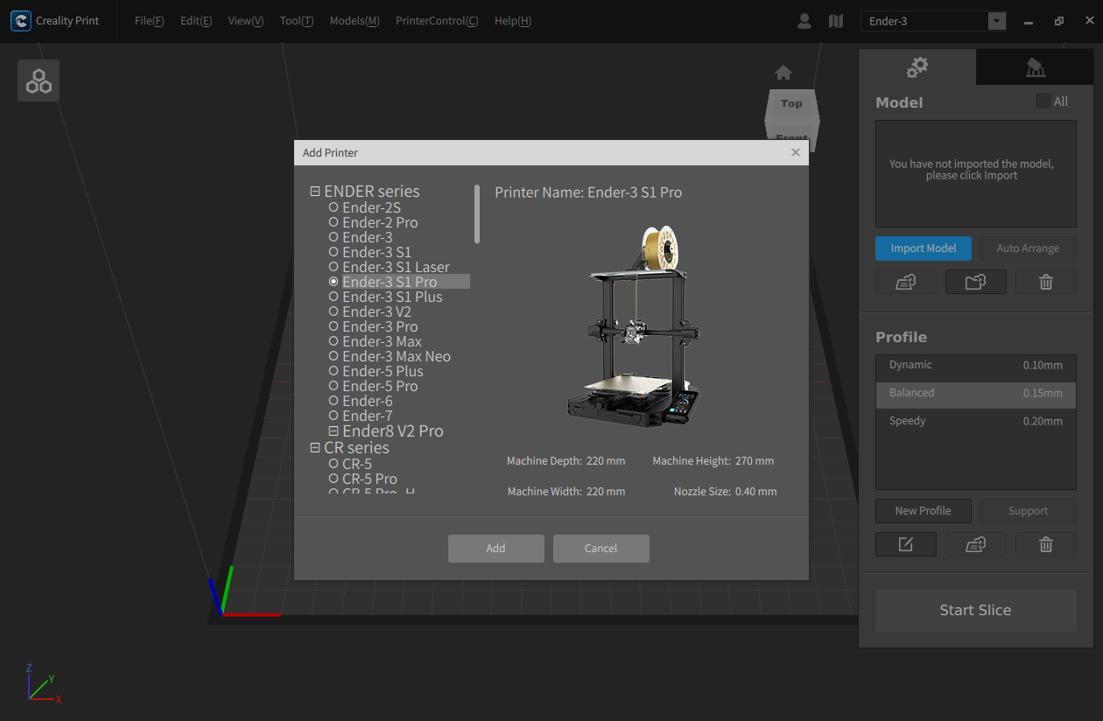Open the Edit menu

[x=196, y=21]
